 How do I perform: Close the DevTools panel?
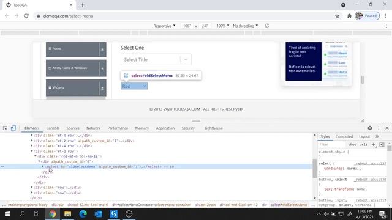[387, 128]
